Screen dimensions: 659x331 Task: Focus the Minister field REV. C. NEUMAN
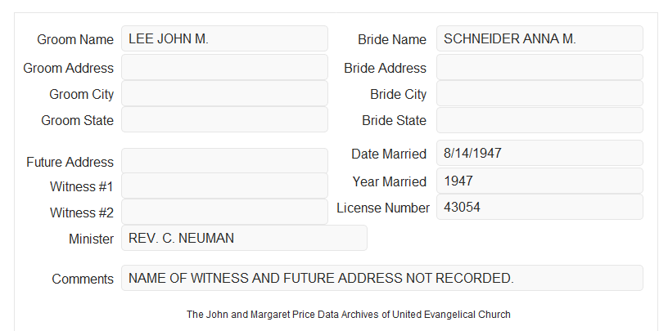point(244,238)
